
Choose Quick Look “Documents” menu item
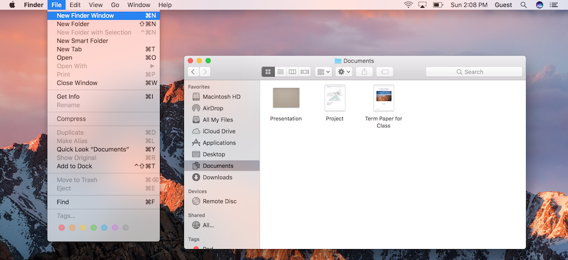(x=104, y=149)
